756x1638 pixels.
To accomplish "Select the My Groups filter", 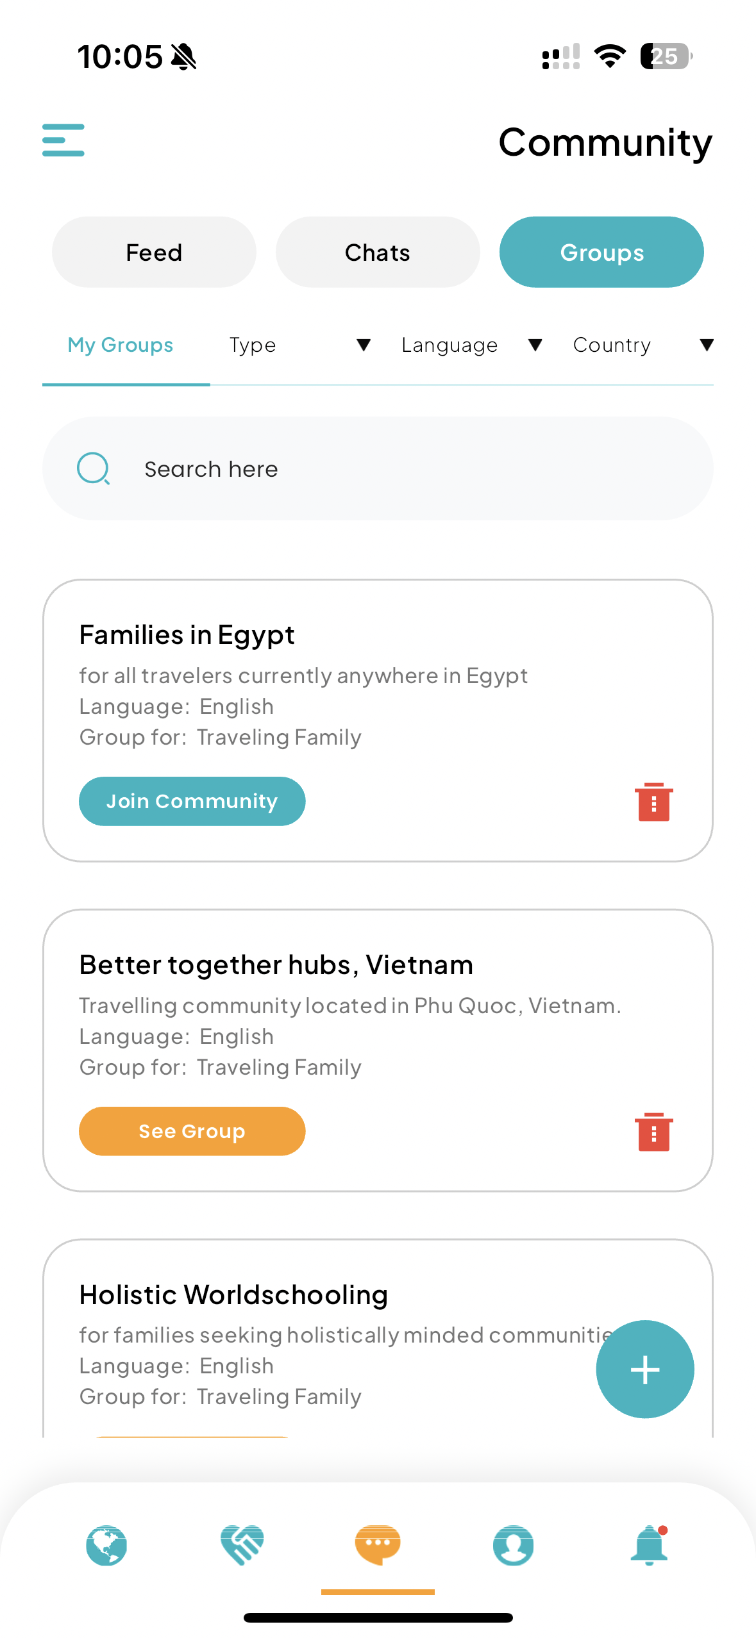I will point(121,345).
